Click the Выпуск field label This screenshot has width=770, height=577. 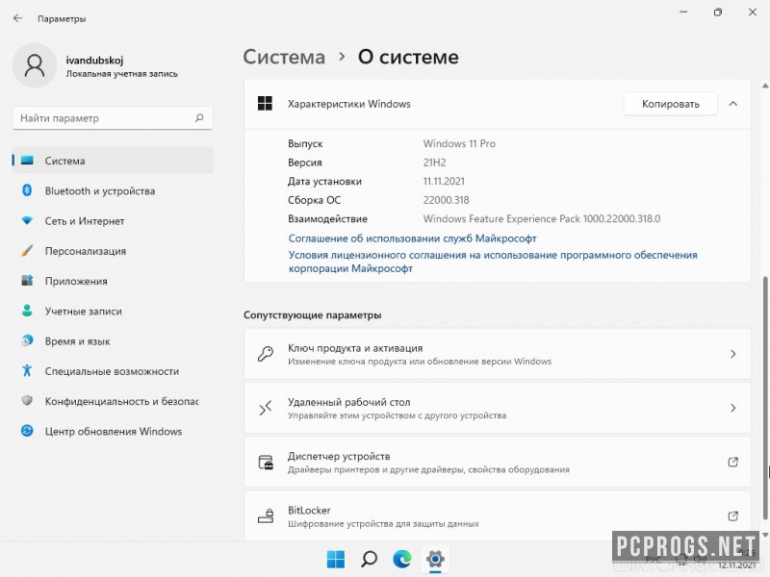pyautogui.click(x=305, y=143)
